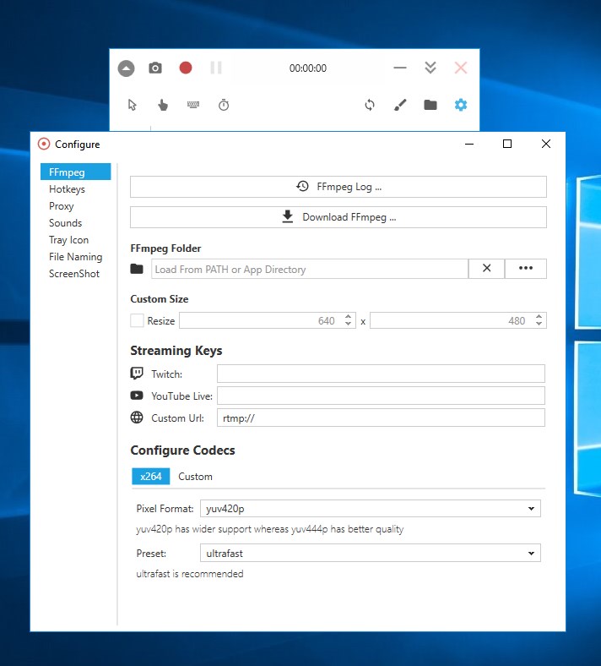Toggle the include mouse cursor option
This screenshot has width=601, height=666.
pyautogui.click(x=133, y=105)
